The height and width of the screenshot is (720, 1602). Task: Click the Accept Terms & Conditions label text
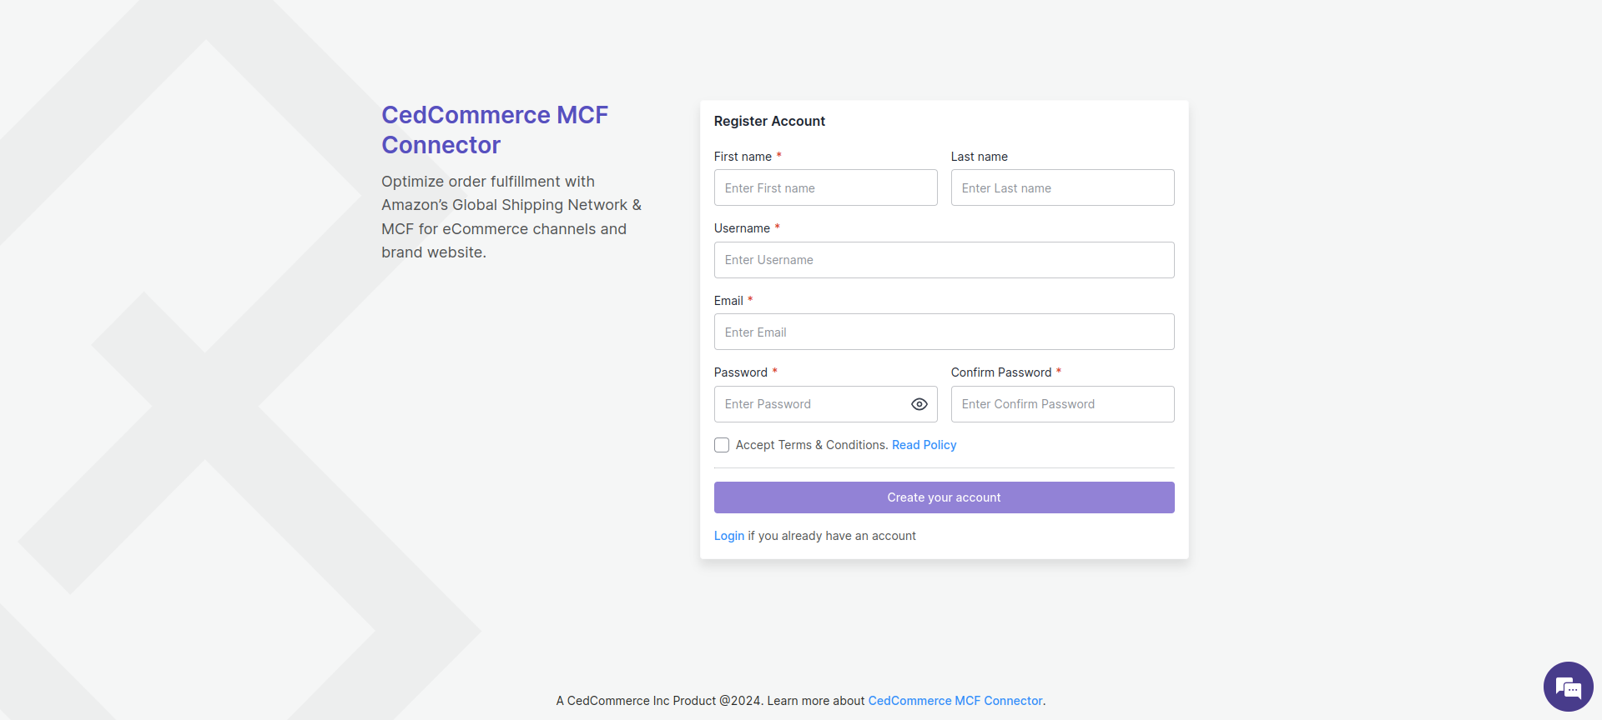point(812,445)
